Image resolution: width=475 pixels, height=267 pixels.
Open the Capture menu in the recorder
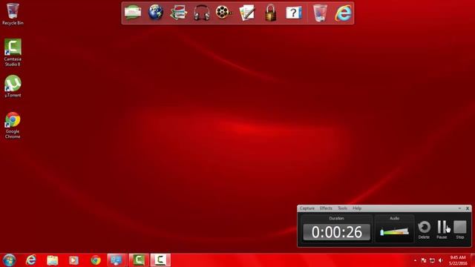[307, 208]
